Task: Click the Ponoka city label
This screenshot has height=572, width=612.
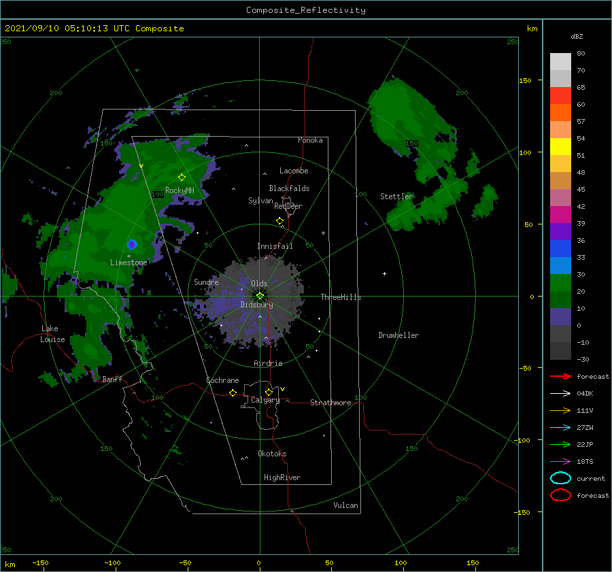Action: click(x=310, y=140)
